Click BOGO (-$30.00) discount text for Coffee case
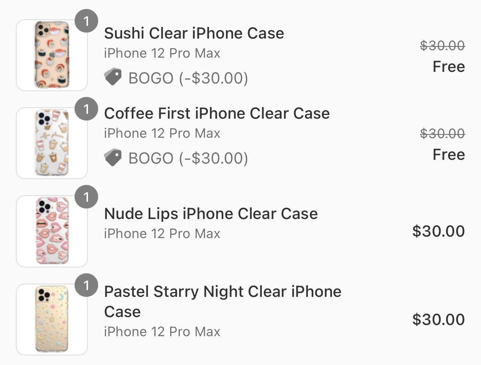The image size is (481, 365). click(188, 158)
